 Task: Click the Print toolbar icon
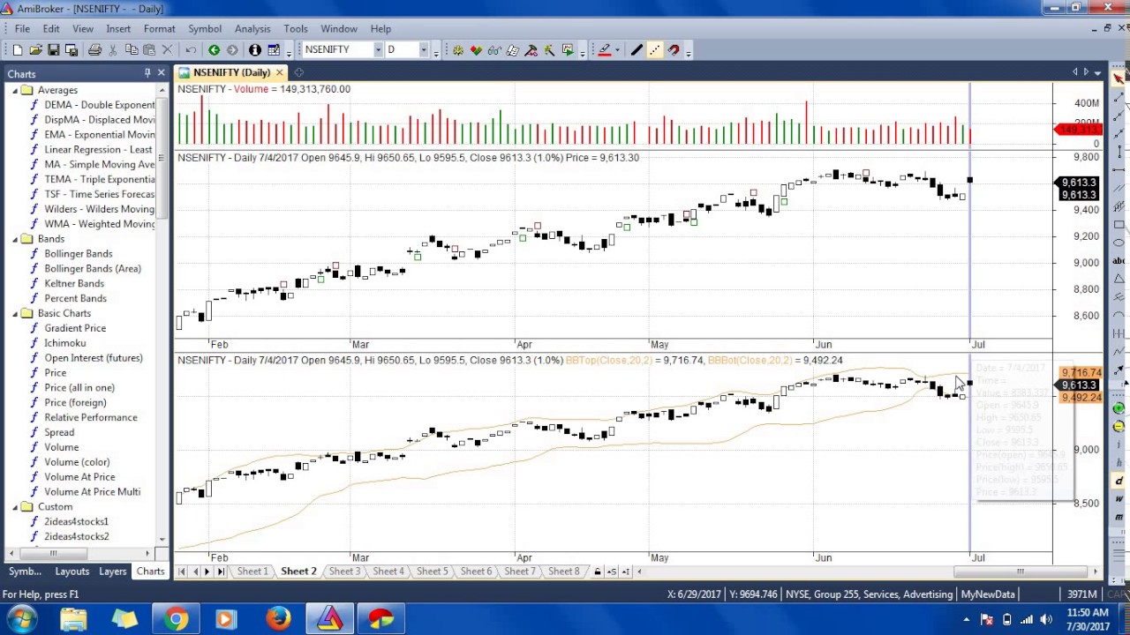click(x=94, y=50)
